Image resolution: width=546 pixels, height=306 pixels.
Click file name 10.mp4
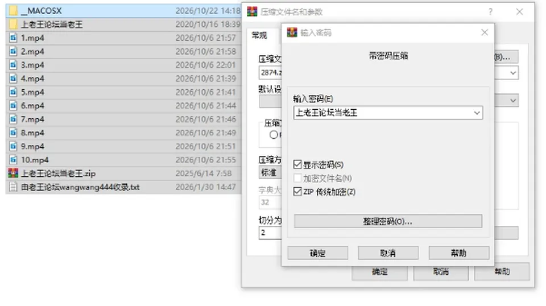pos(35,160)
